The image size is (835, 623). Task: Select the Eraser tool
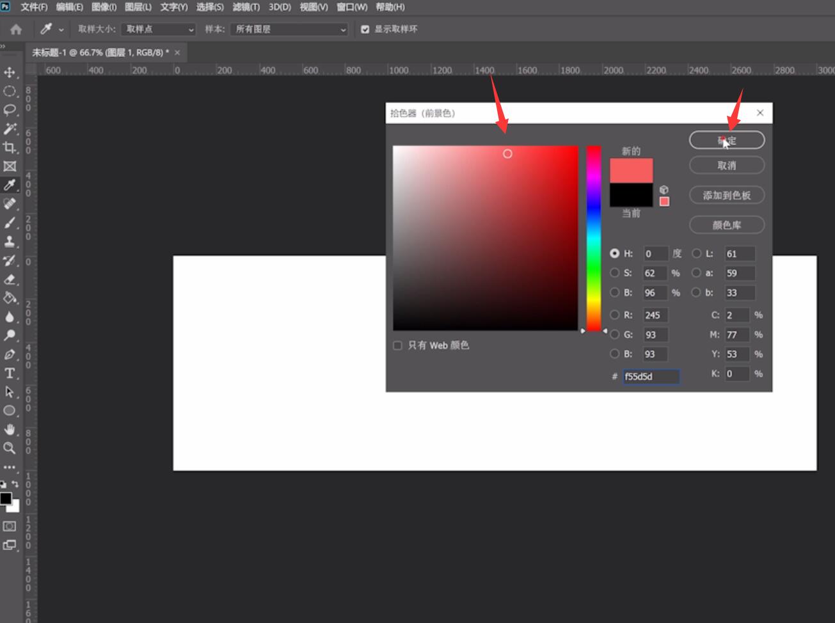(10, 279)
